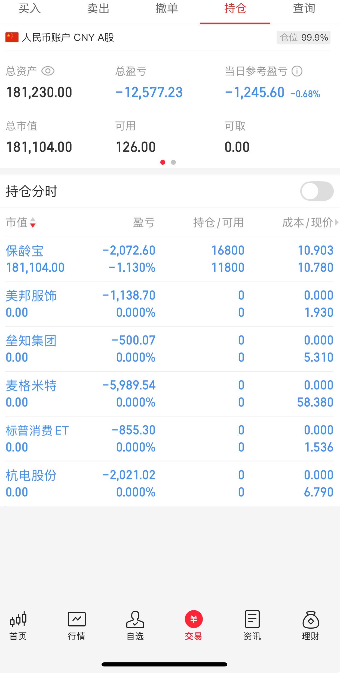Screen dimensions: 340x673
Task: Switch to the 买入 tab
Action: [x=30, y=9]
